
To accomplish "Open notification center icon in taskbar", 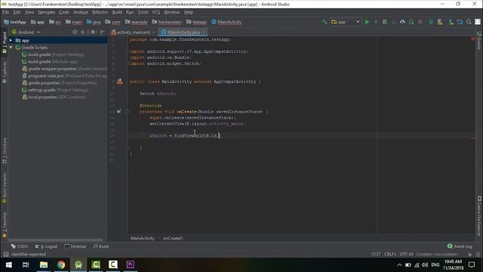I will pyautogui.click(x=472, y=265).
